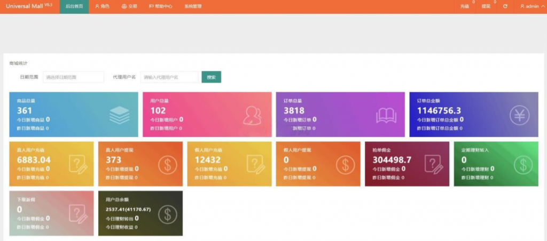Click the 订单总量 card title

[x=293, y=101]
